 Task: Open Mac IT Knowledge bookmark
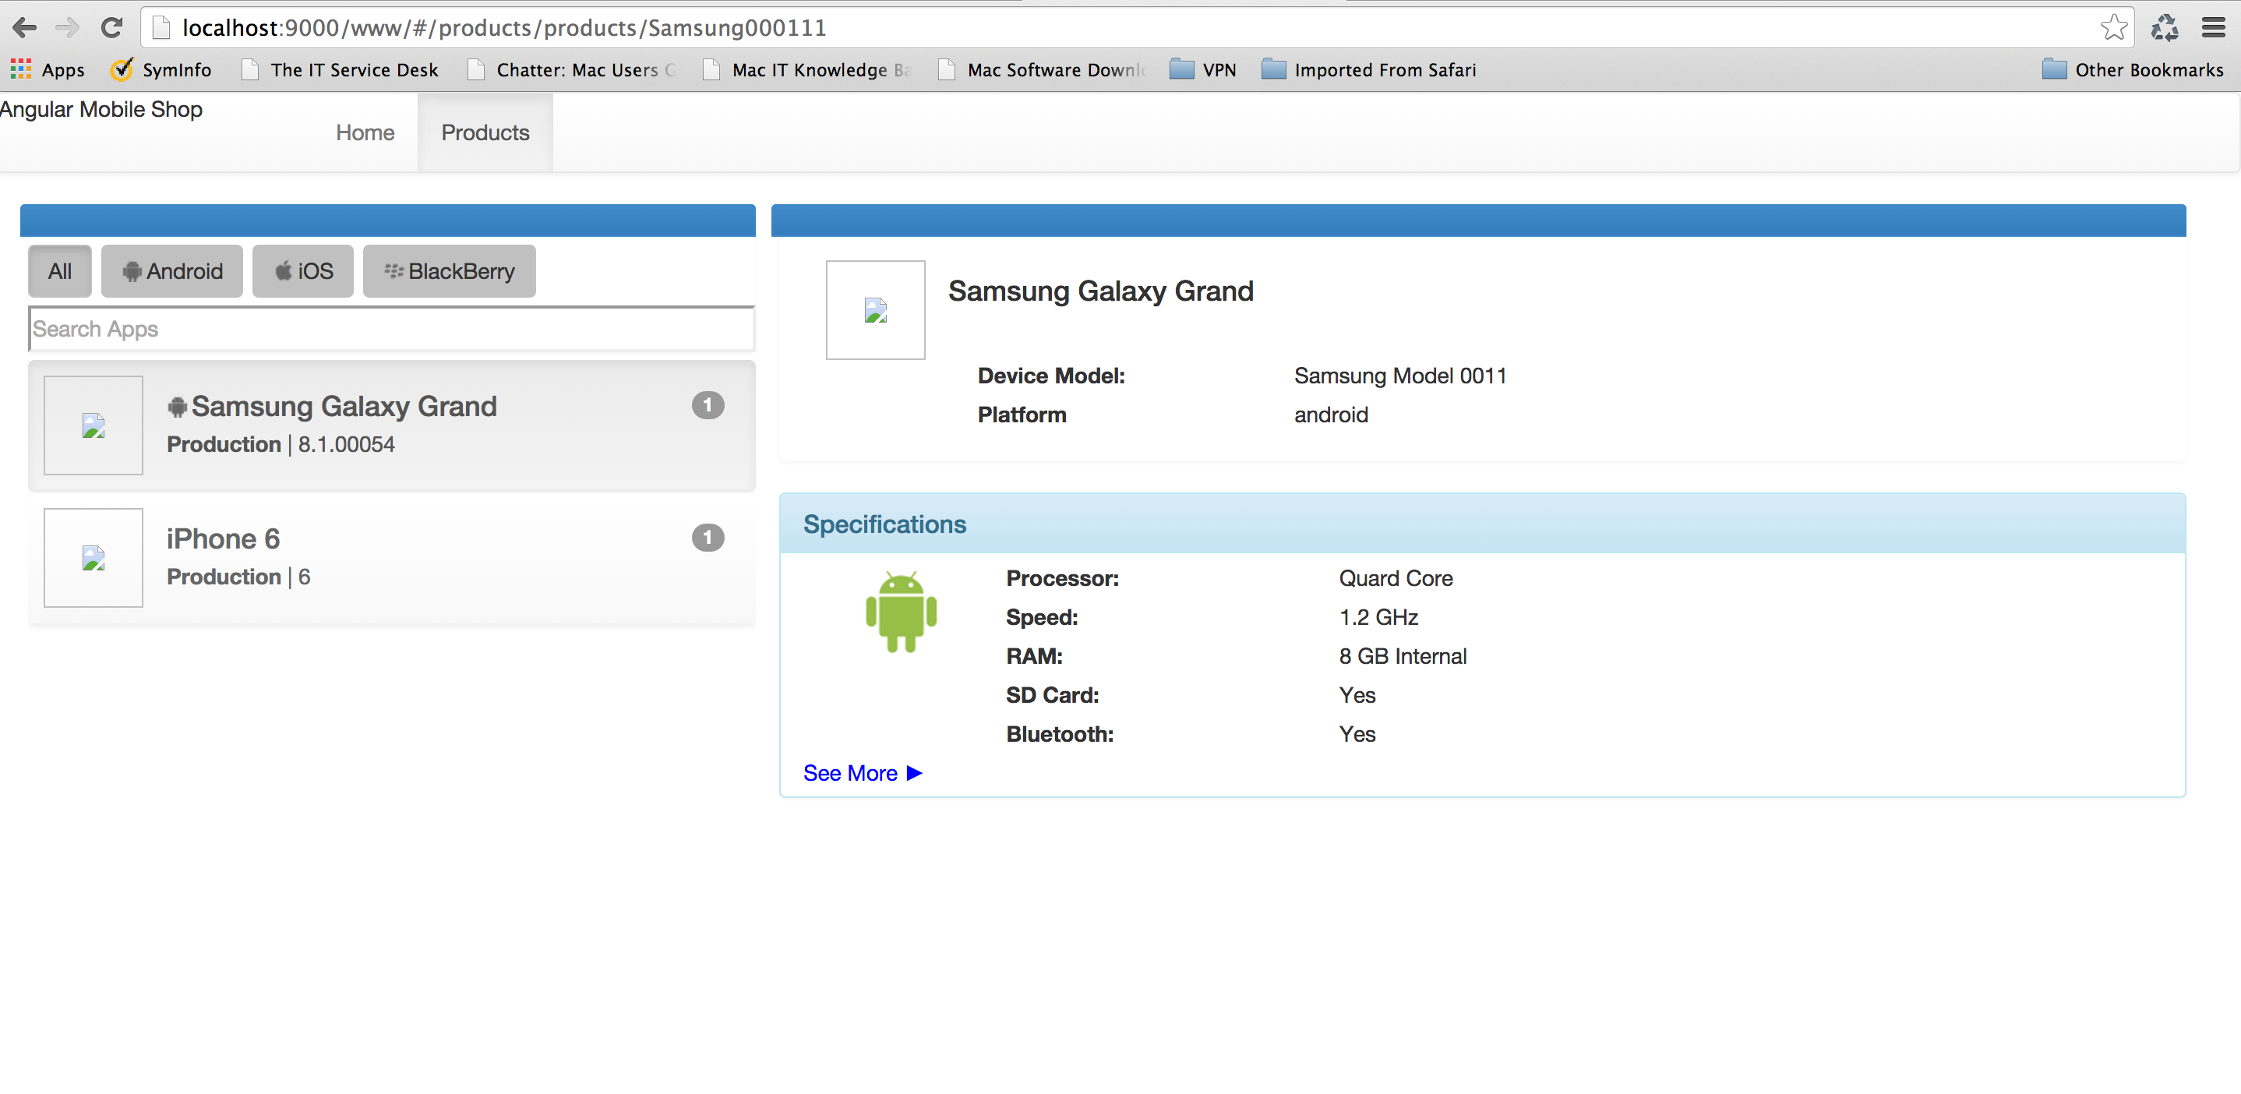[x=807, y=69]
